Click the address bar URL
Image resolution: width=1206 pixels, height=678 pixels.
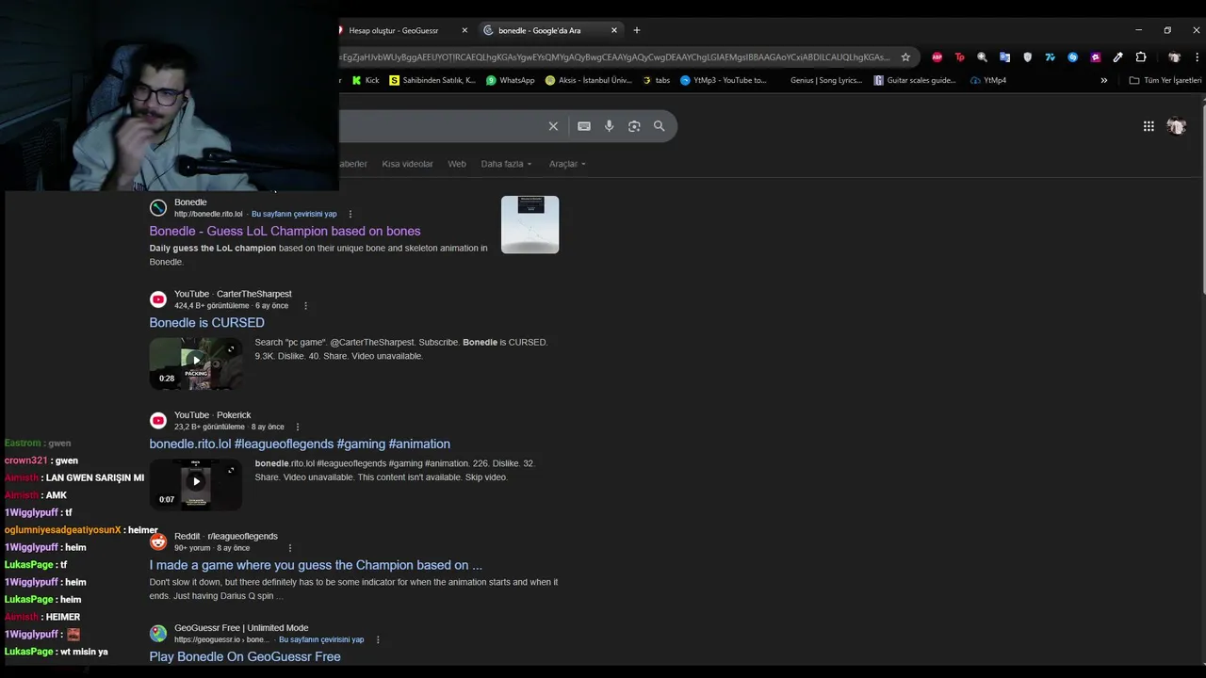coord(614,56)
